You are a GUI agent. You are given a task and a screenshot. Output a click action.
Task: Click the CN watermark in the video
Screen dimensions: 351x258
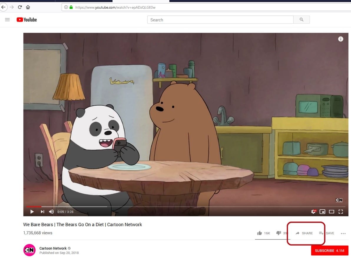click(339, 200)
